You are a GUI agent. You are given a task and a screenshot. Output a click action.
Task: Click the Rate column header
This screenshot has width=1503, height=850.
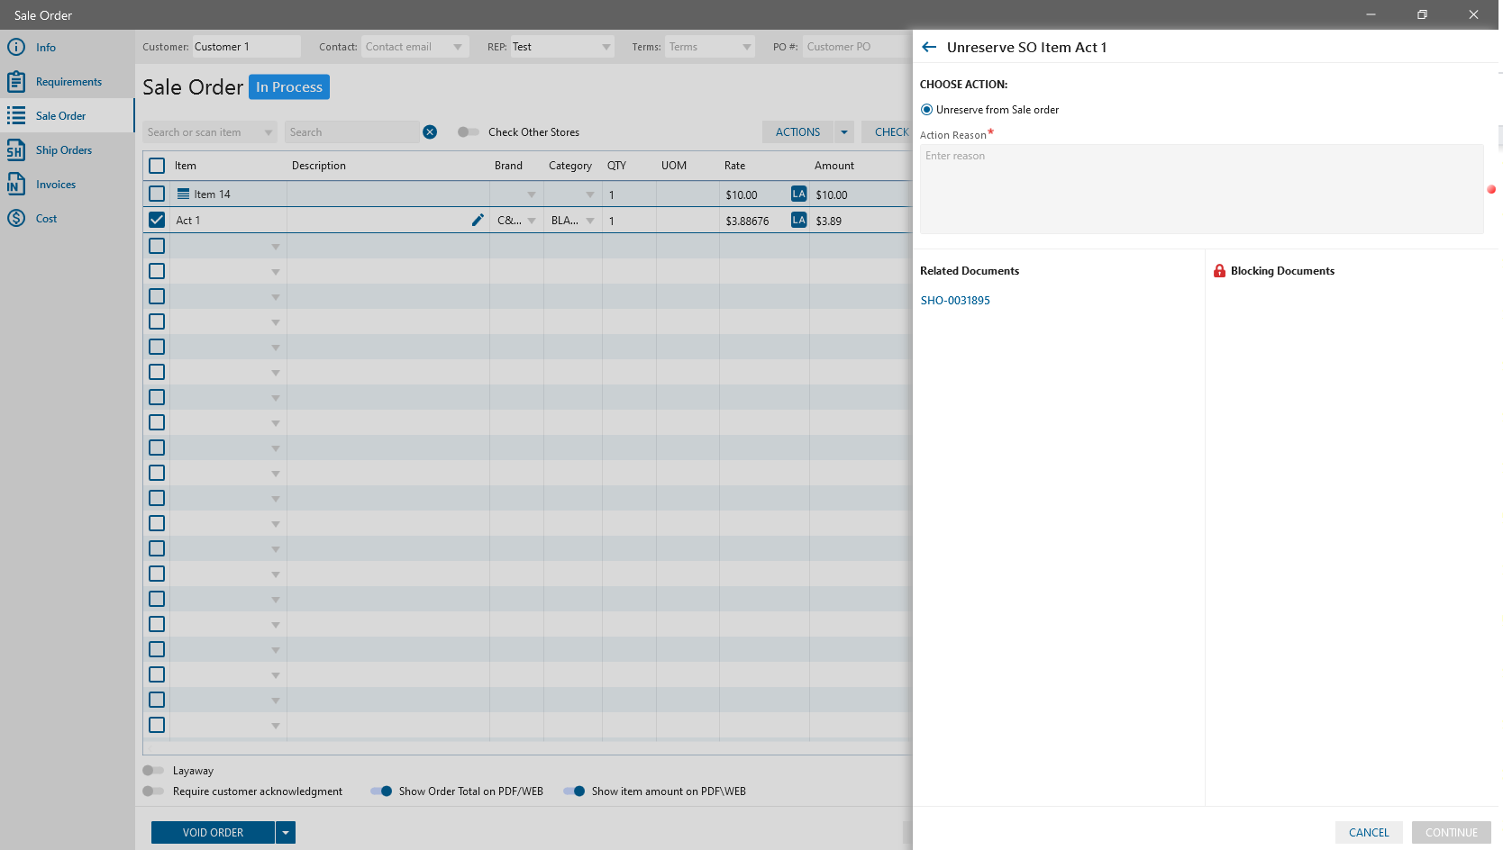(735, 166)
